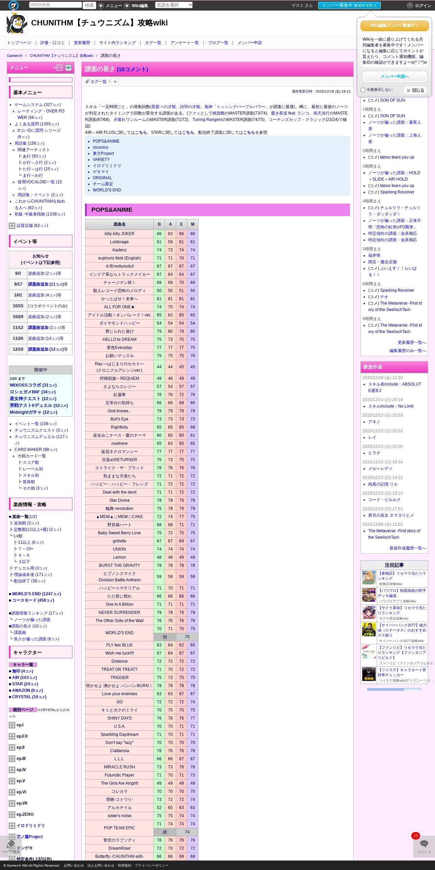435x870 pixels.
Task: Open the 課題曲追加 (11コメ) 9/17 link
Action: coord(46,284)
